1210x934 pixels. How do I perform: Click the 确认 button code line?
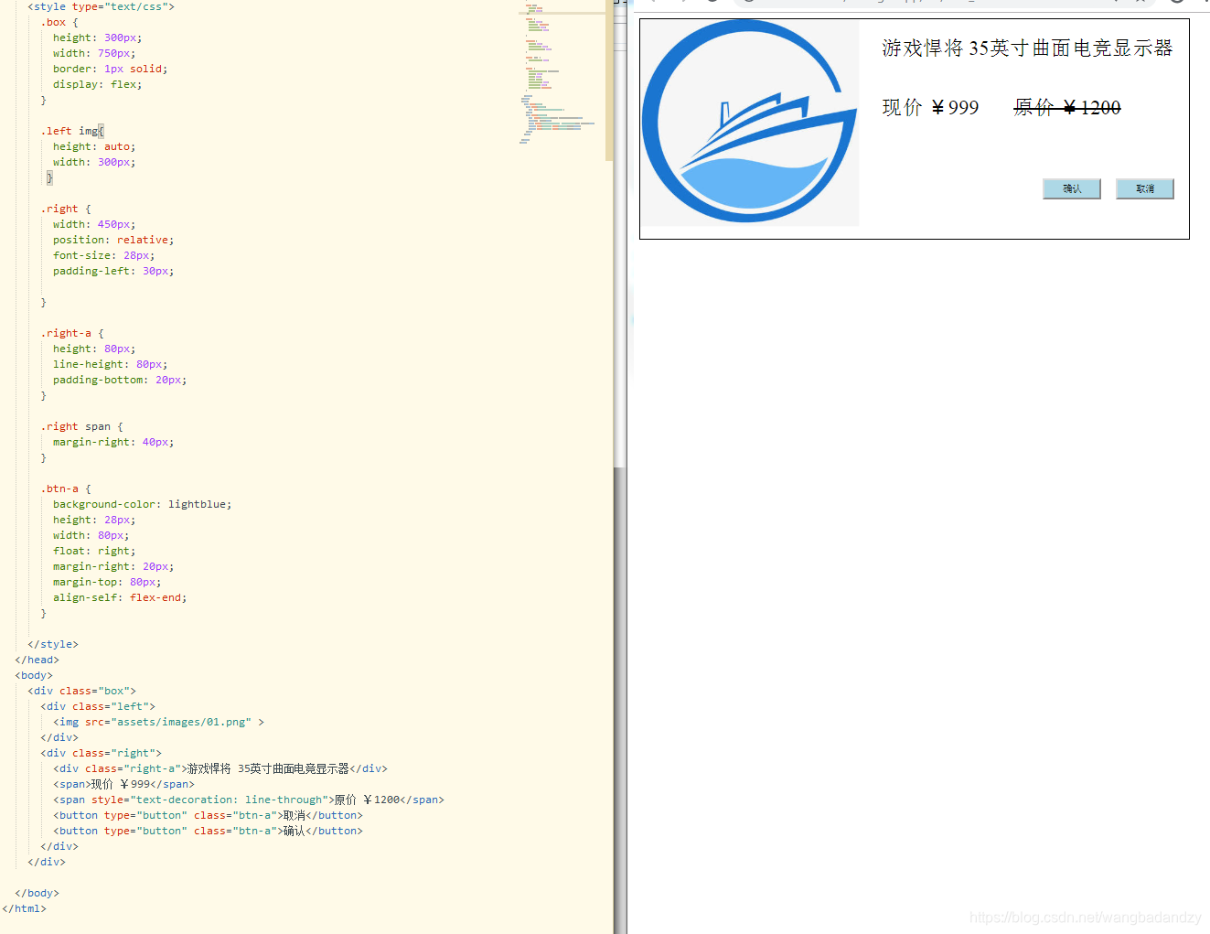pyautogui.click(x=208, y=831)
